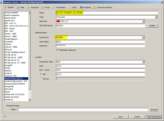Image resolution: width=164 pixels, height=121 pixels.
Task: Click the server list scroll down arrow
Action: click(x=29, y=100)
